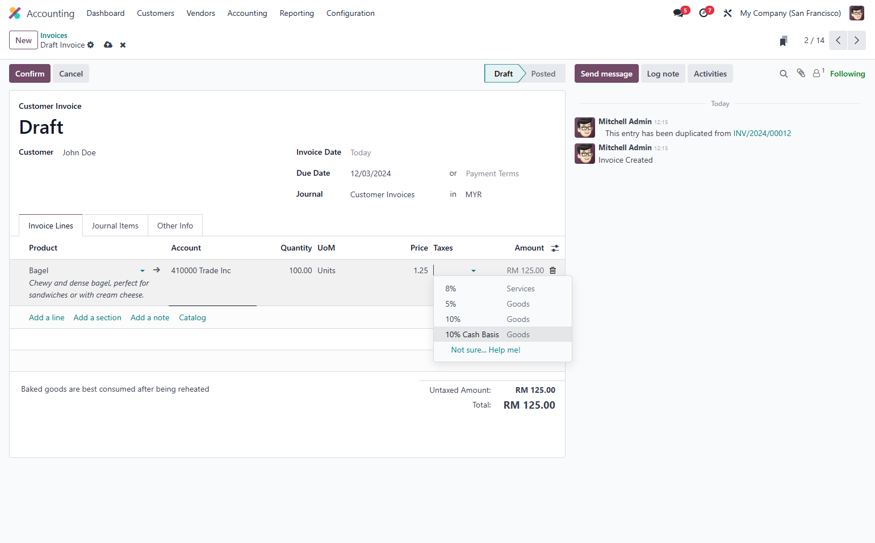This screenshot has width=875, height=543.
Task: Discard changes with the X icon
Action: tap(123, 45)
